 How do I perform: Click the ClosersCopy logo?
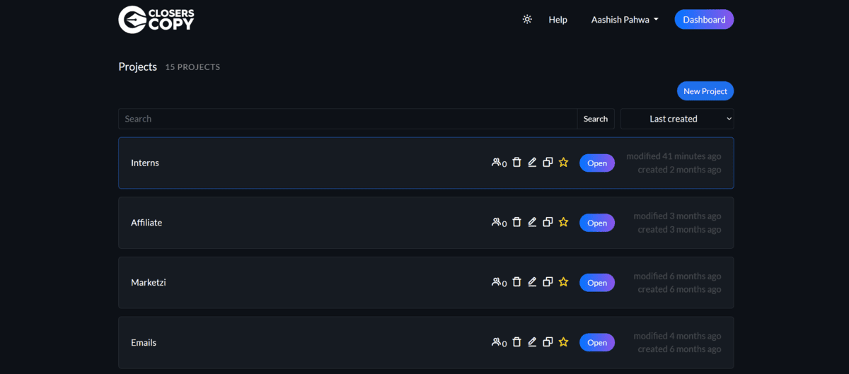tap(156, 20)
